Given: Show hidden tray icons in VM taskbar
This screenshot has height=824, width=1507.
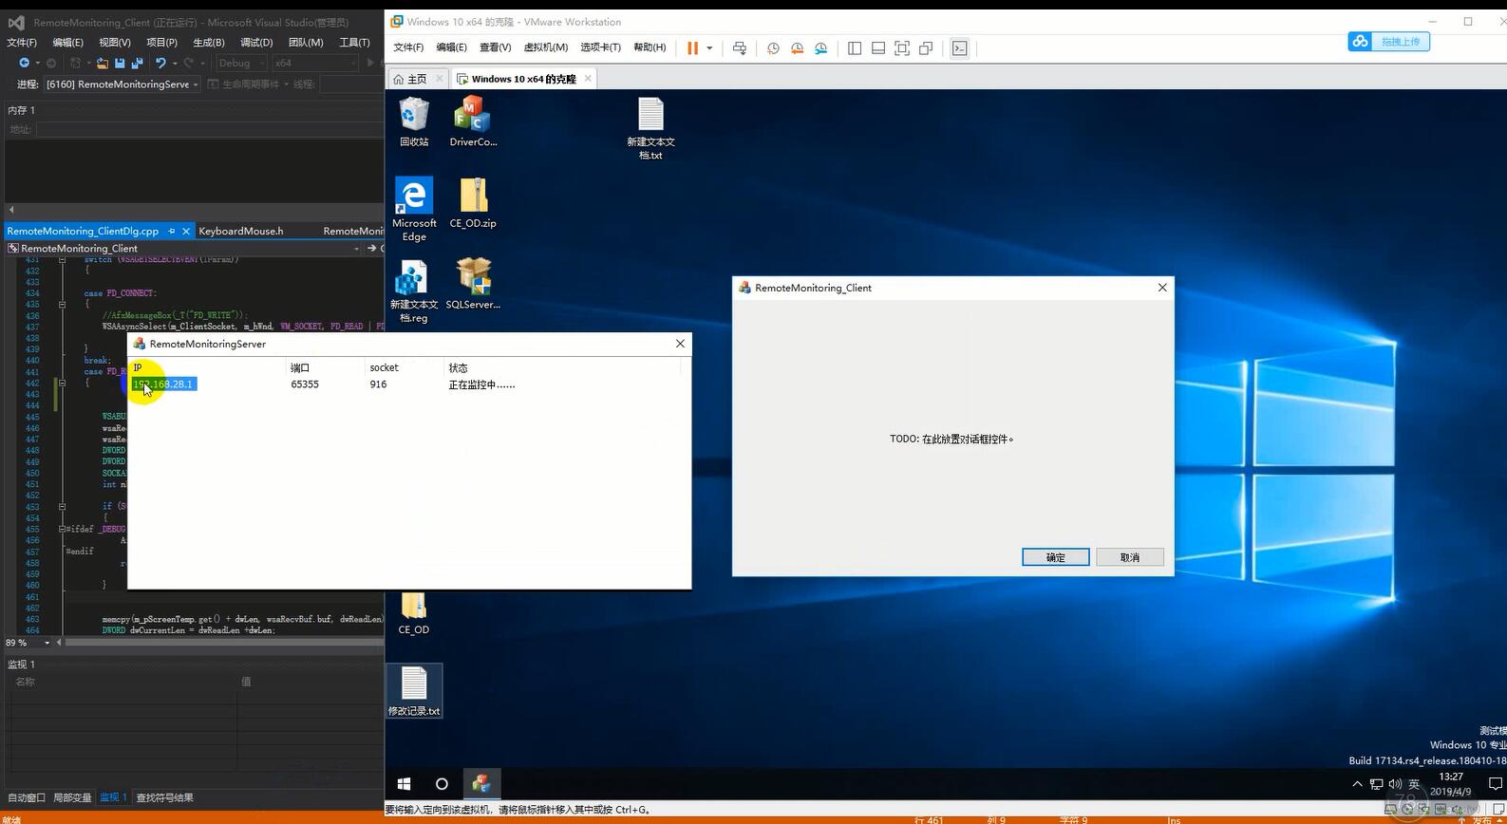Looking at the screenshot, I should coord(1356,784).
